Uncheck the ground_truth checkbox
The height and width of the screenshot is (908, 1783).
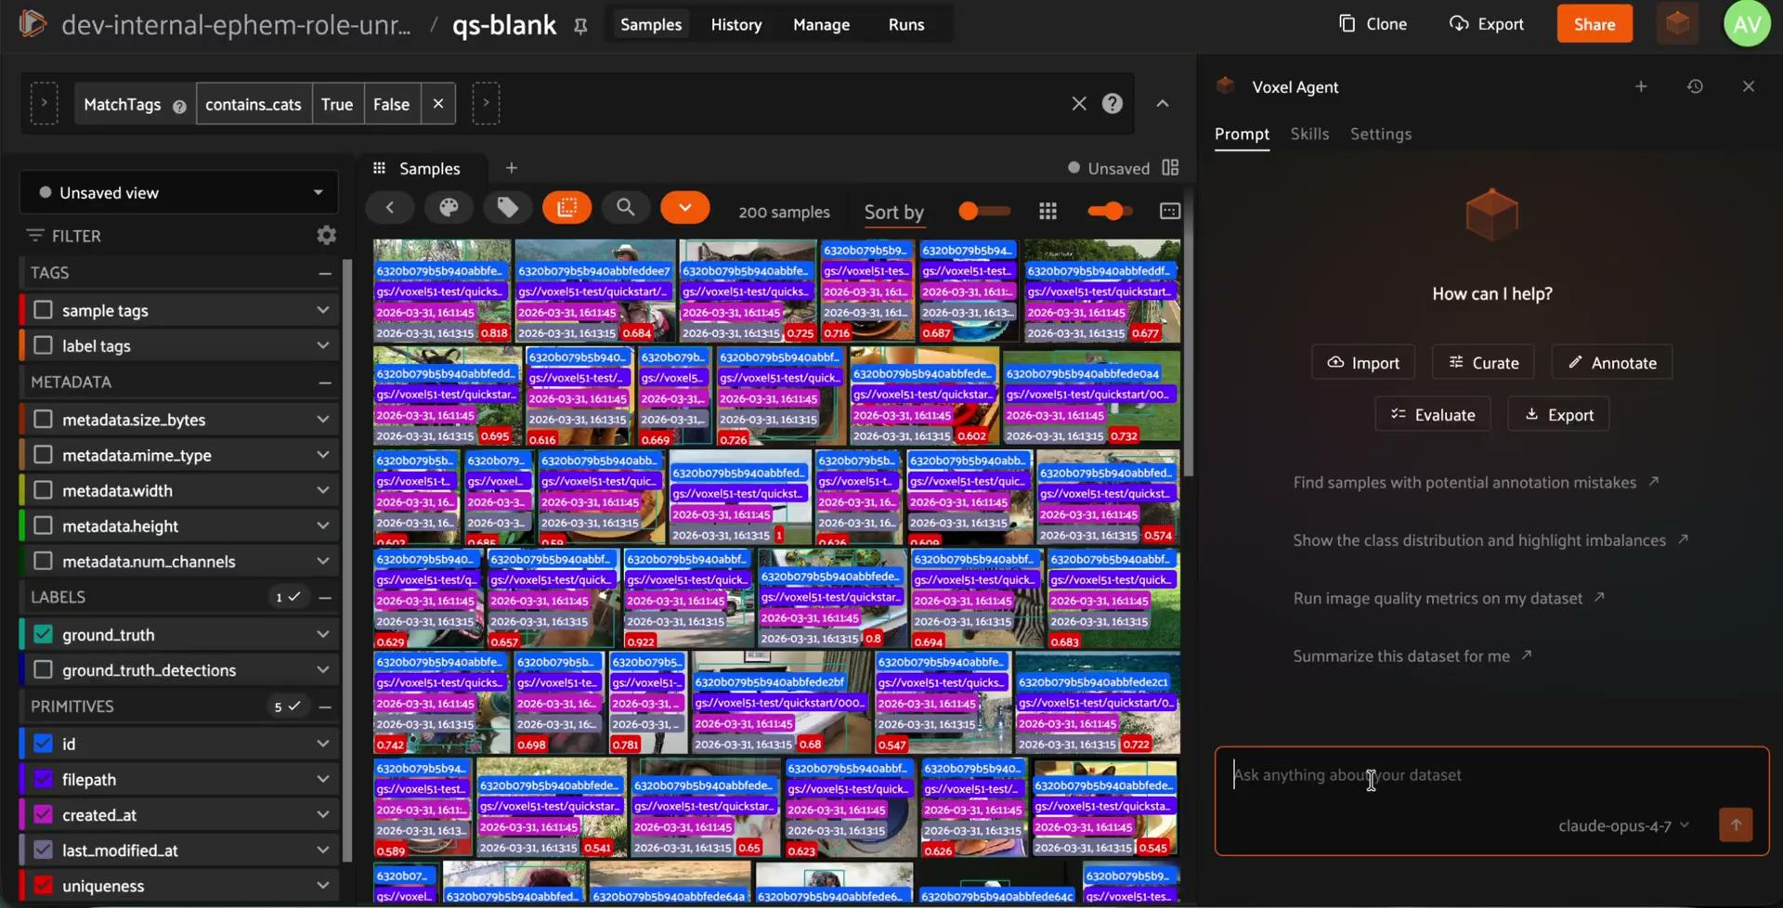(43, 635)
